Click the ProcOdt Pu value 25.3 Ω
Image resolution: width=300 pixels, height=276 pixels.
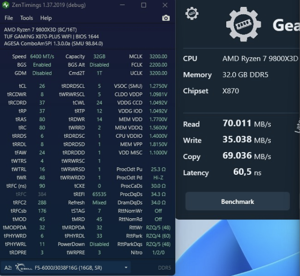point(158,169)
